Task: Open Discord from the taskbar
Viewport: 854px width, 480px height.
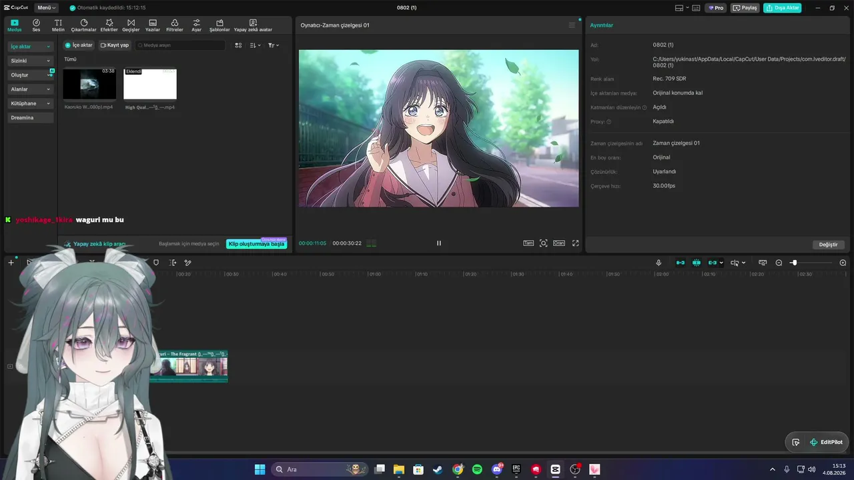Action: pyautogui.click(x=496, y=469)
